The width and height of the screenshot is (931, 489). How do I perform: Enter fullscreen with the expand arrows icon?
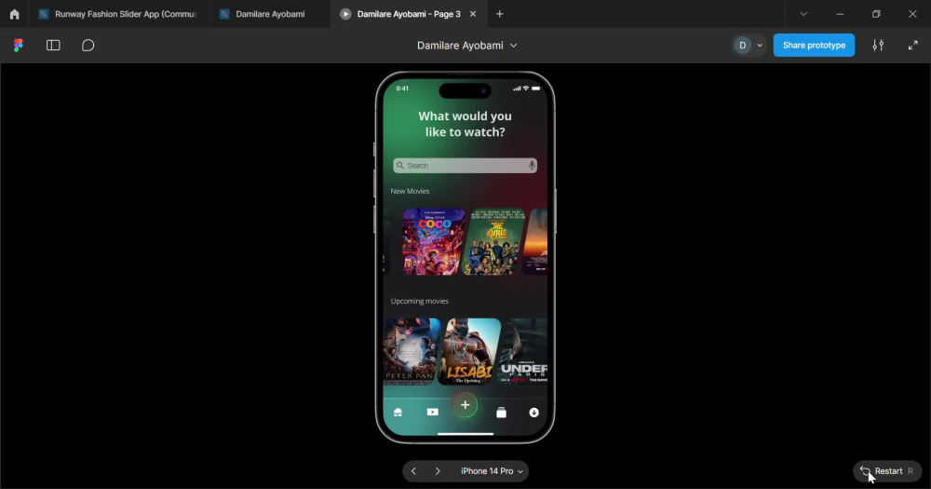coord(913,45)
